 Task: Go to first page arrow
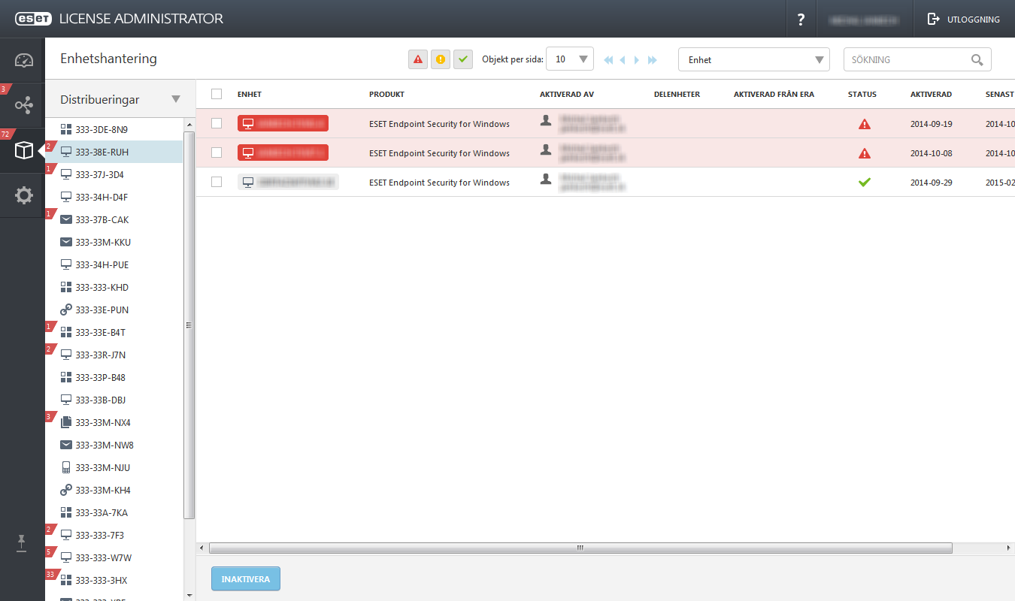607,59
